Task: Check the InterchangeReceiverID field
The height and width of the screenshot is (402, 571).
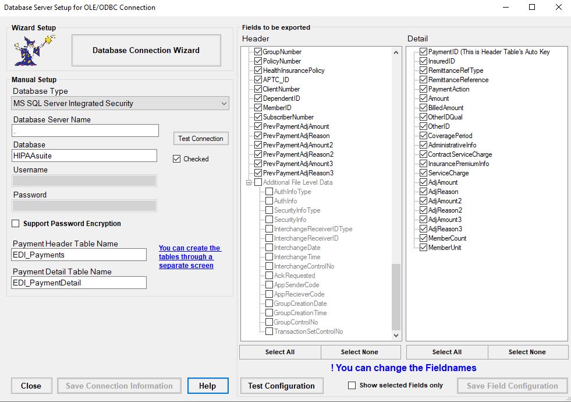Action: [x=269, y=238]
